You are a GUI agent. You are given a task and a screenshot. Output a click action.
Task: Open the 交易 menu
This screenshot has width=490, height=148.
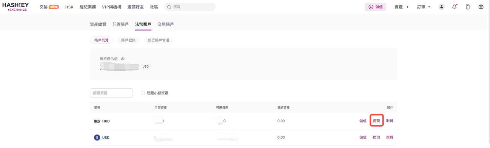[43, 7]
